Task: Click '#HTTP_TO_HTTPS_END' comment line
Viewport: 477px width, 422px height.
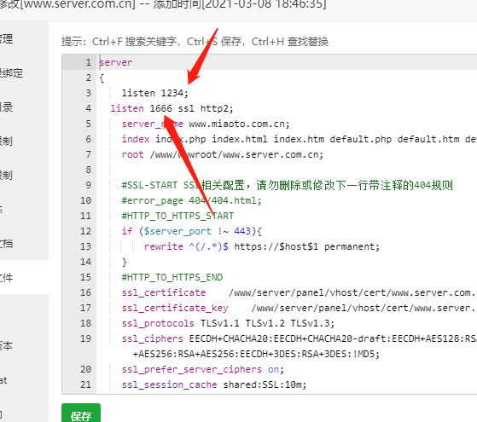Action: click(172, 277)
